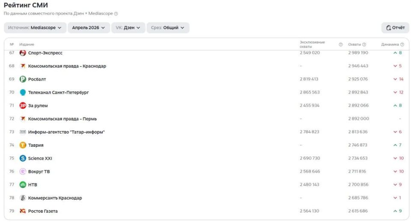Open the Срез: Общий dropdown
Image resolution: width=411 pixels, height=222 pixels.
pos(168,28)
